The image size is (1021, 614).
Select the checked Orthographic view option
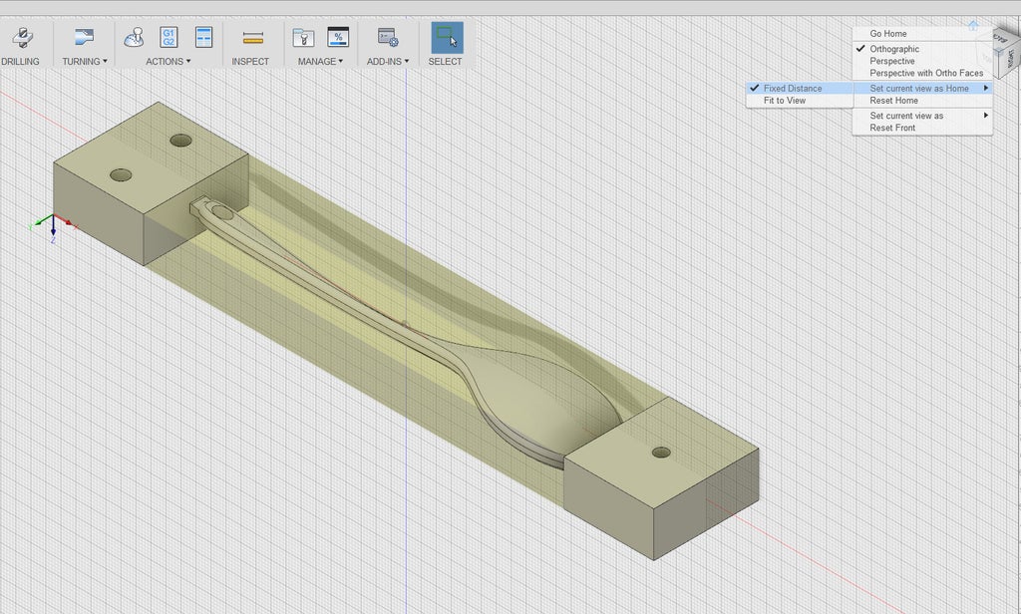tap(894, 49)
